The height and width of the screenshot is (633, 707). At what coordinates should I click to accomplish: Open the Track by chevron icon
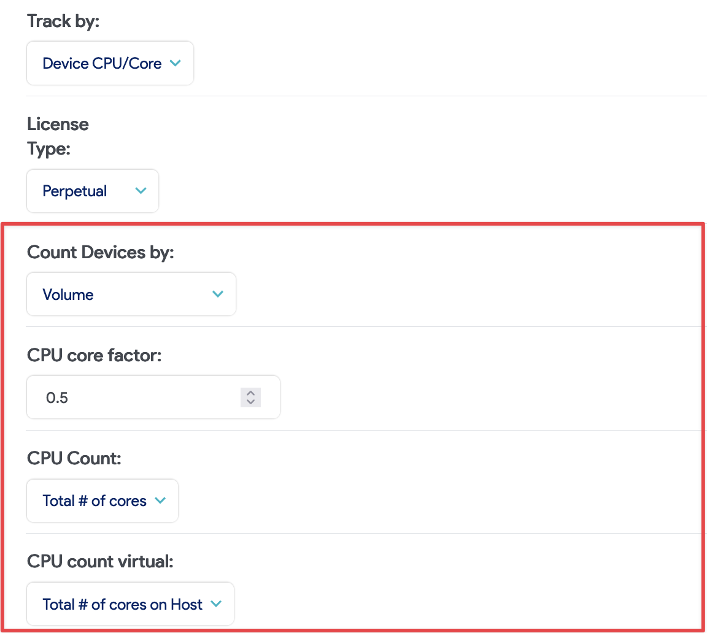[x=176, y=63]
